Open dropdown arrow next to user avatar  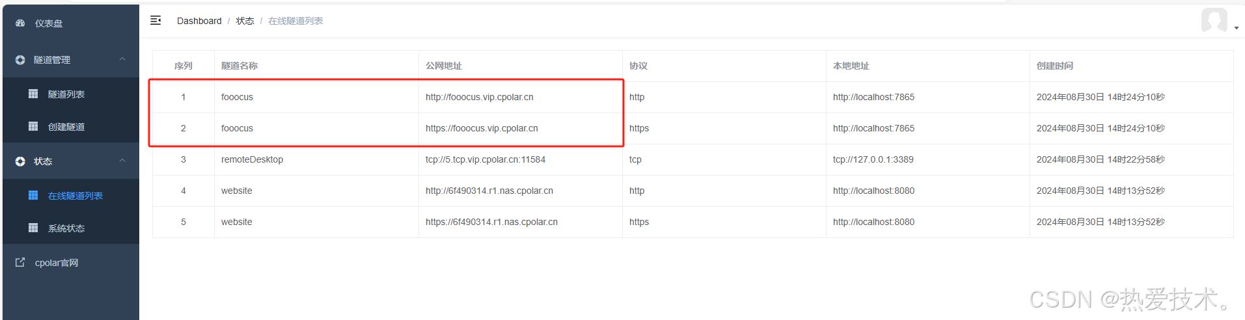click(x=1236, y=28)
